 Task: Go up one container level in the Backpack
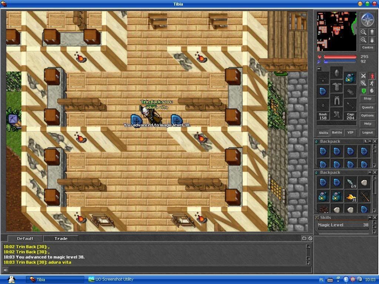click(x=365, y=141)
